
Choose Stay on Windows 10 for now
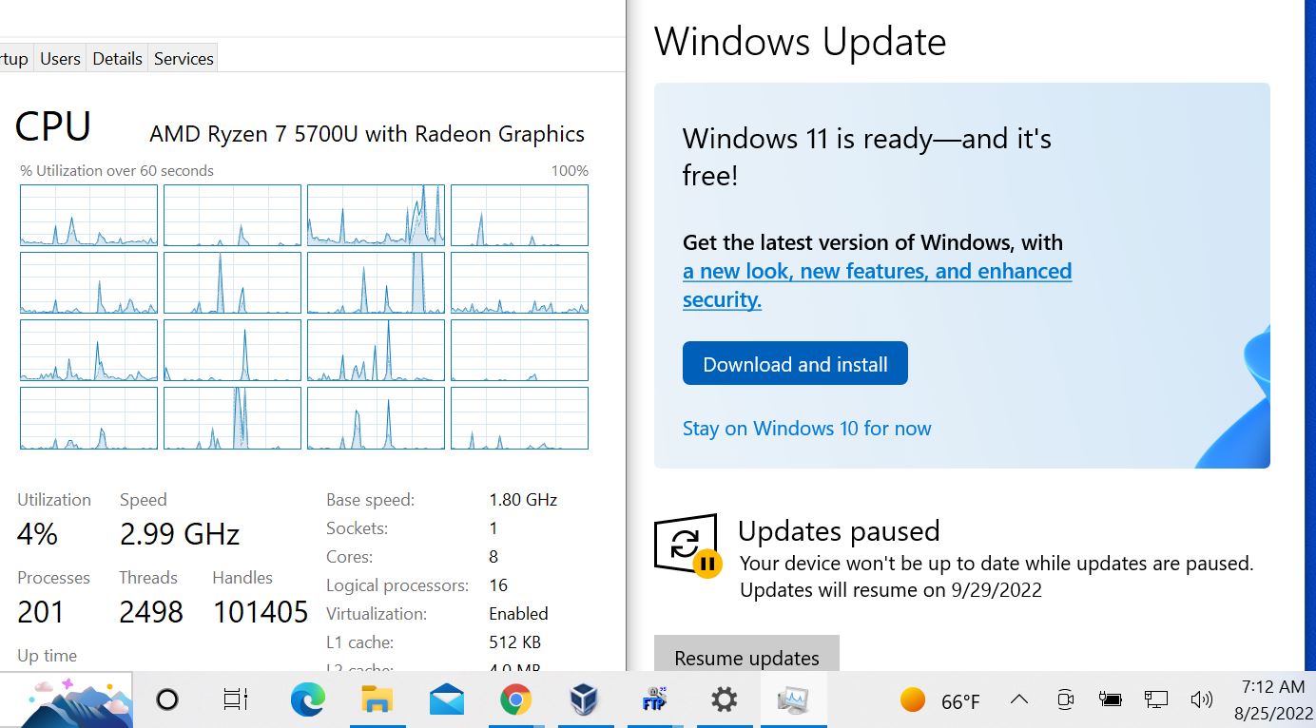click(807, 429)
